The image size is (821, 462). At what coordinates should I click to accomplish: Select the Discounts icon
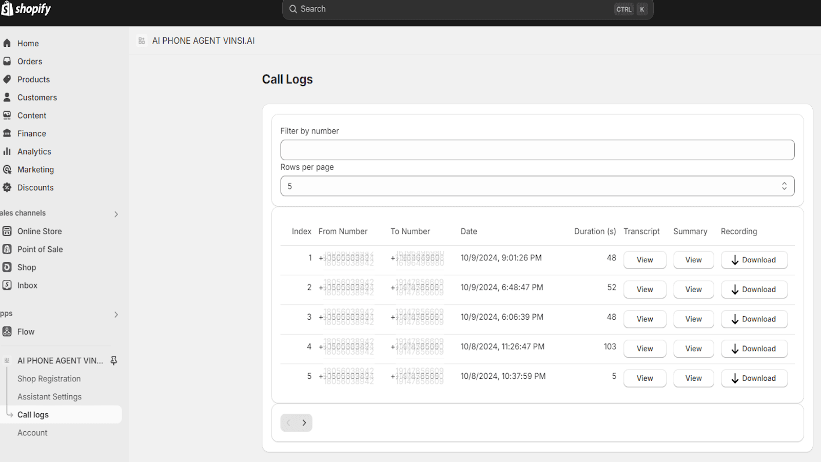(x=7, y=187)
